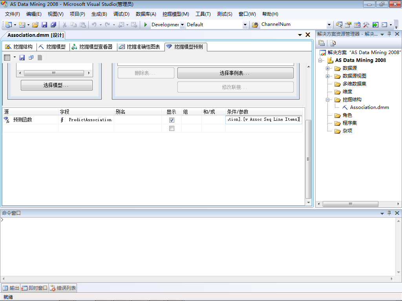Click the singleton query icon in prediction toolbar
The width and height of the screenshot is (402, 301).
(x=31, y=58)
